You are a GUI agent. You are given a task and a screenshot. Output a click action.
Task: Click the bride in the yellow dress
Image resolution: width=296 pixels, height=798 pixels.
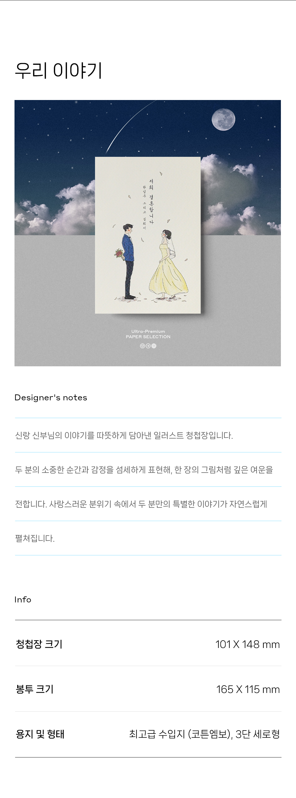(168, 265)
